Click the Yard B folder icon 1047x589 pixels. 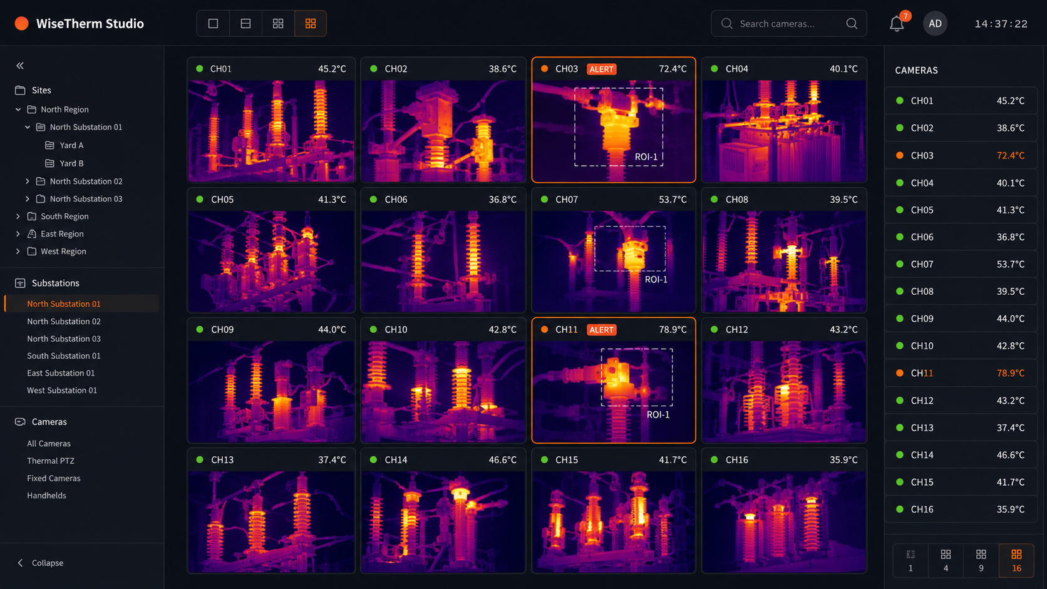[50, 163]
